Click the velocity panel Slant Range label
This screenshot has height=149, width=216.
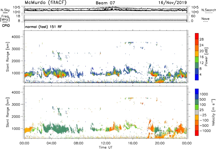(x=8, y=112)
